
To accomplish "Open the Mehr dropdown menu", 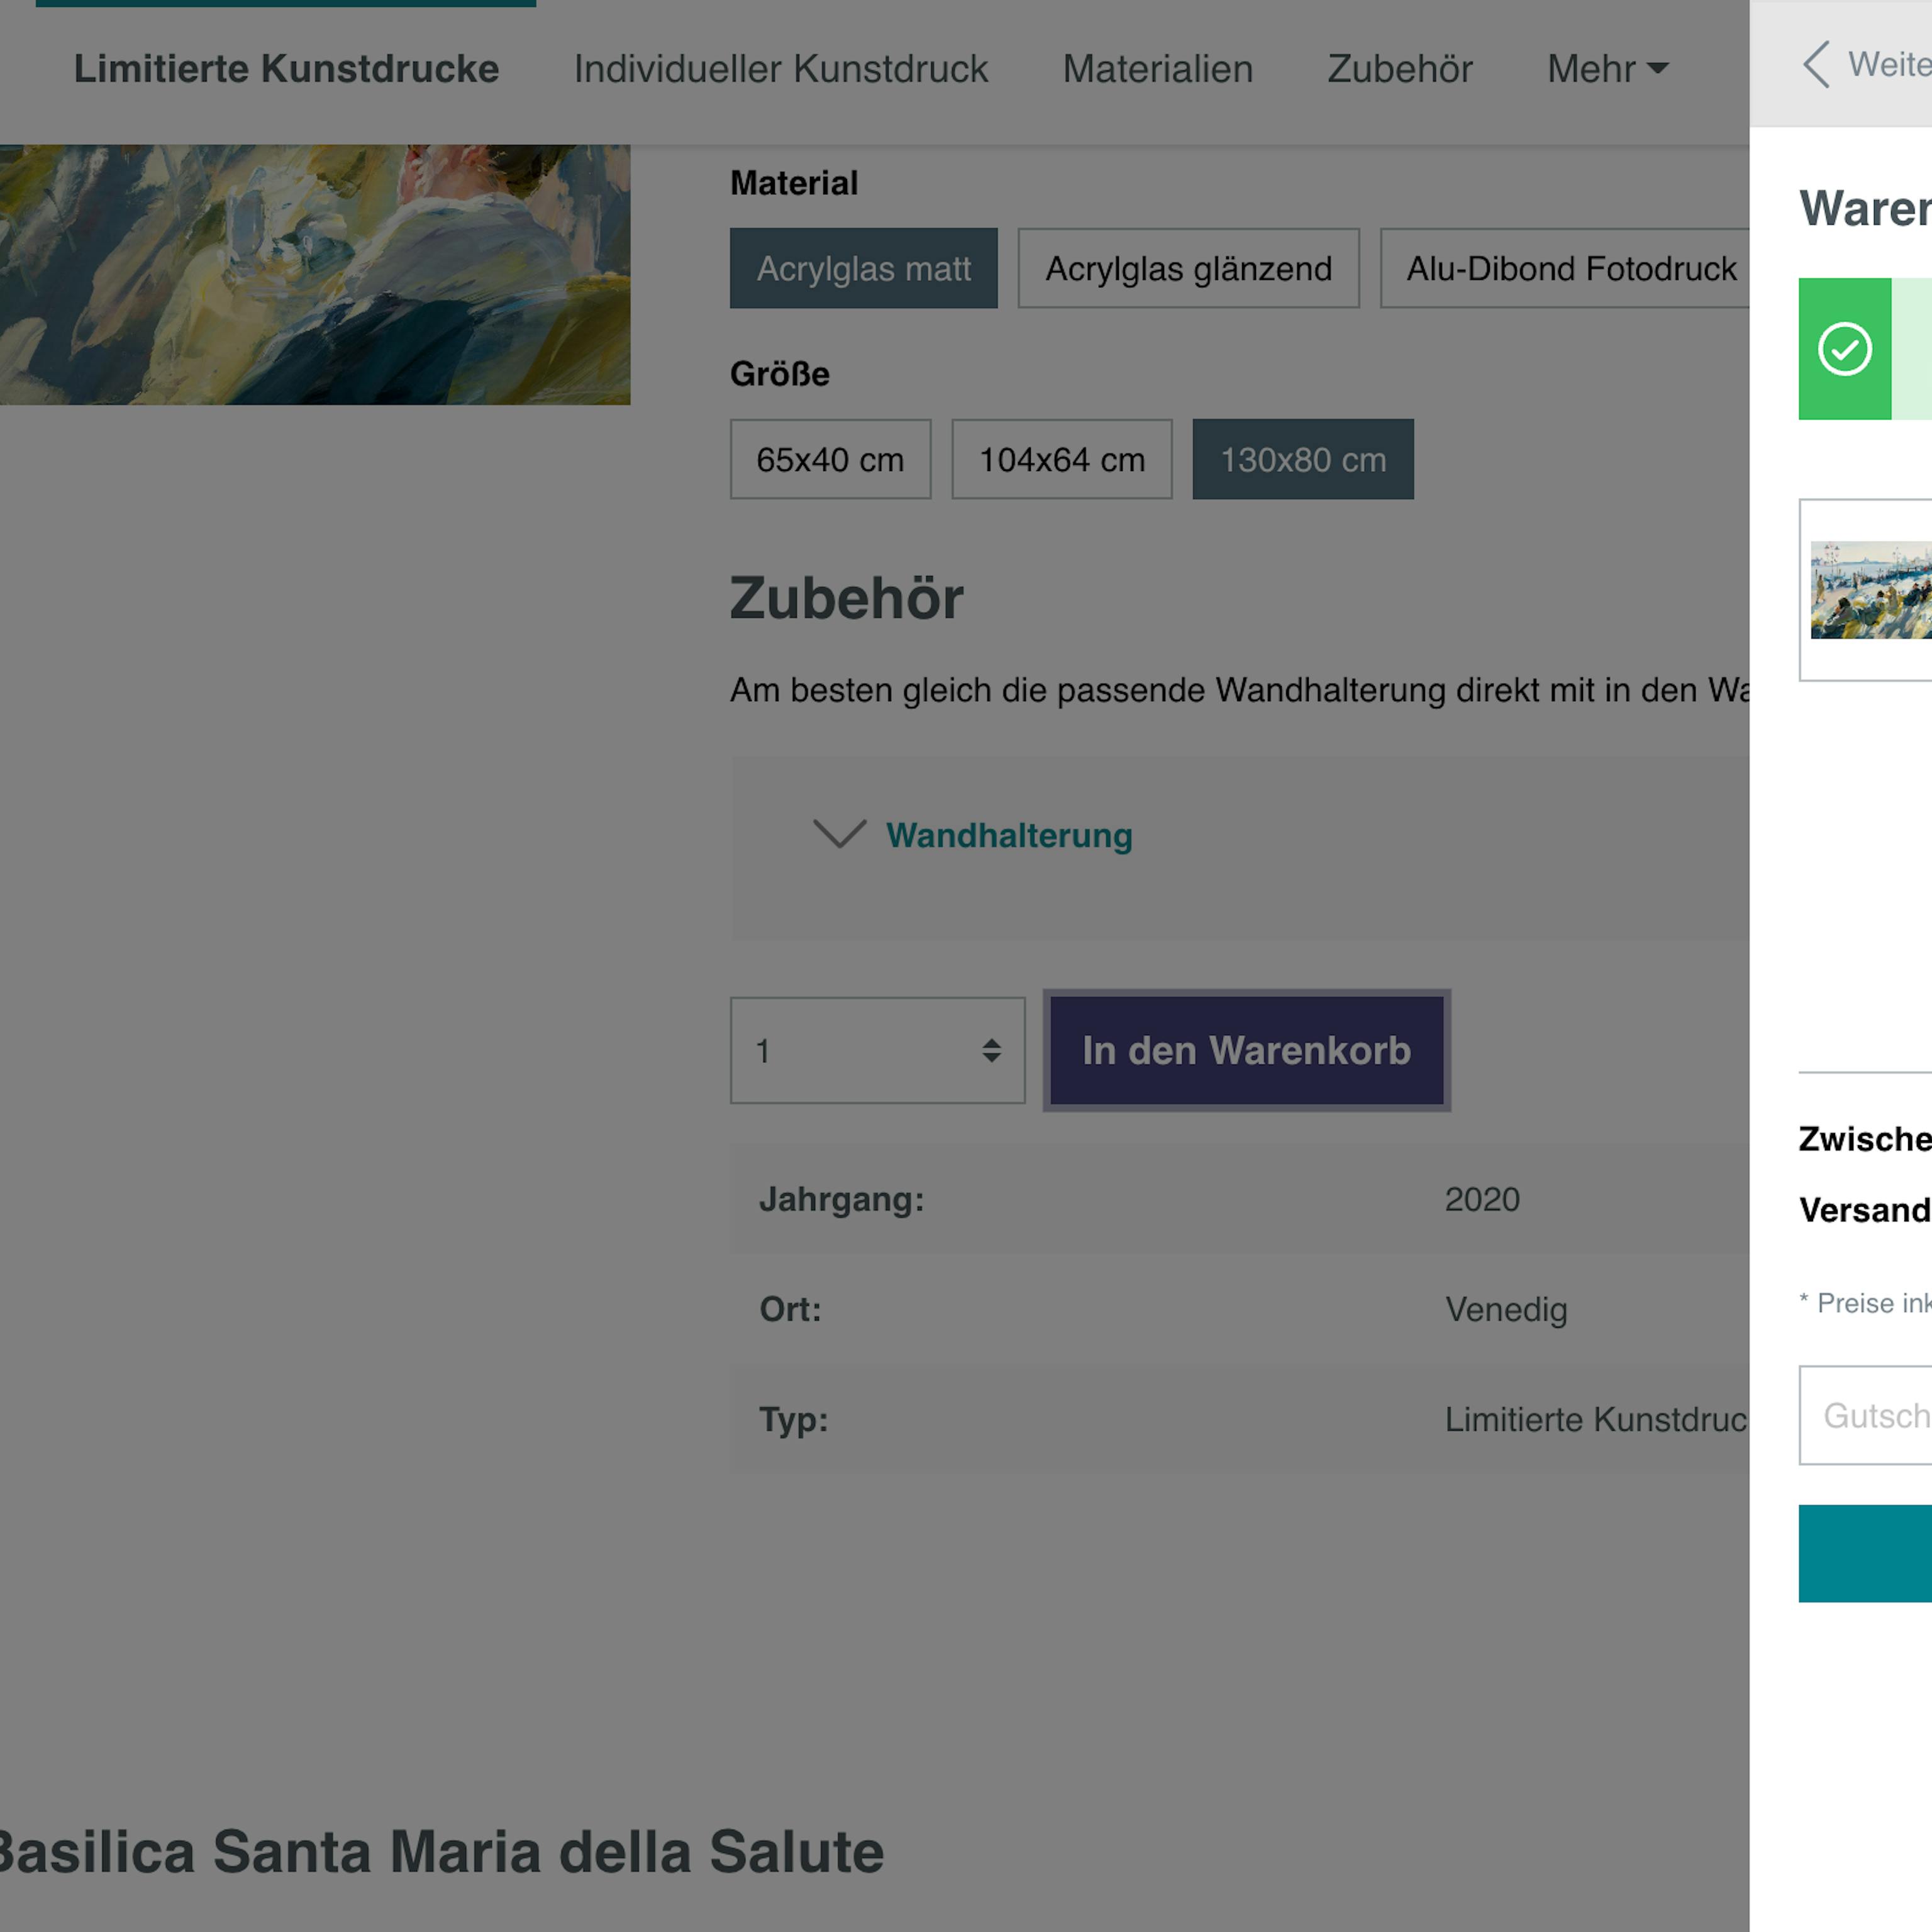I will point(1607,69).
